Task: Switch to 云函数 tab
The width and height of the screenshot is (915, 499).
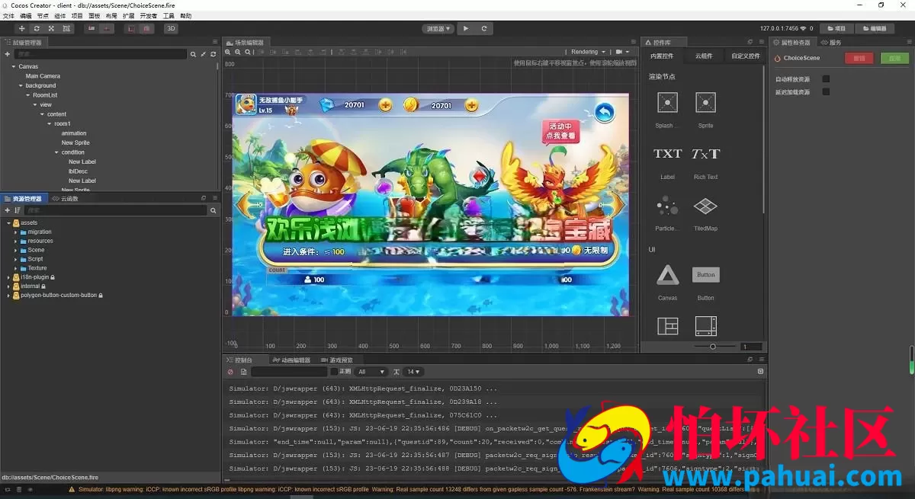Action: click(x=66, y=198)
